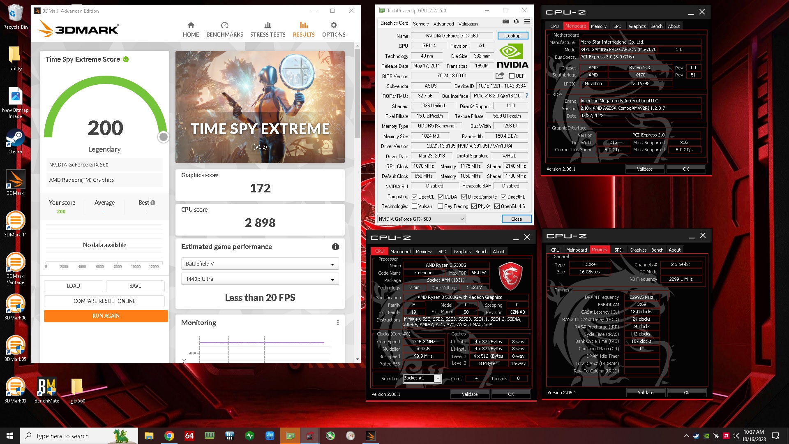
Task: Open Graphics tab in CPU-Z Memory window
Action: [638, 250]
